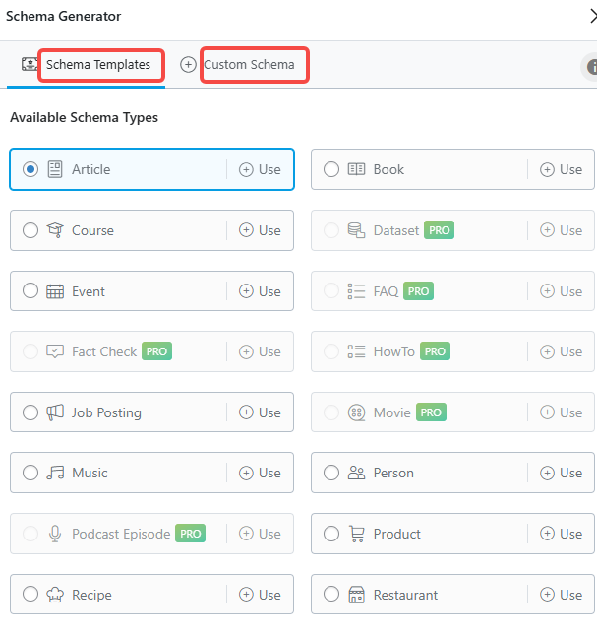Click Use for Fact Check schema
597x634 pixels.
click(x=260, y=351)
